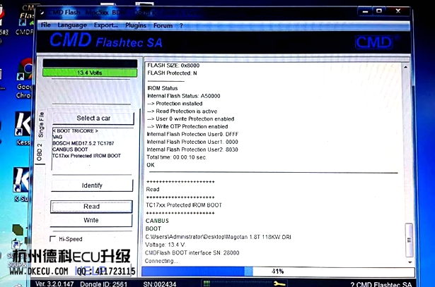435x287 pixels.
Task: Select 'VAG' line in car list
Action: pyautogui.click(x=57, y=137)
